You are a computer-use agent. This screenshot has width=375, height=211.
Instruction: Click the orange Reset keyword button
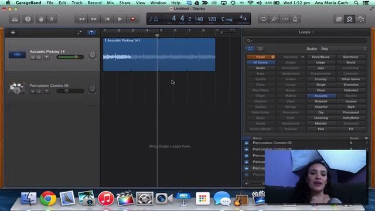click(x=261, y=57)
